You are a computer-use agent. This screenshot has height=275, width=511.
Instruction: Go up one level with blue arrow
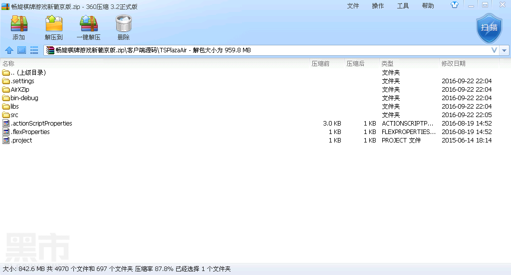click(9, 50)
